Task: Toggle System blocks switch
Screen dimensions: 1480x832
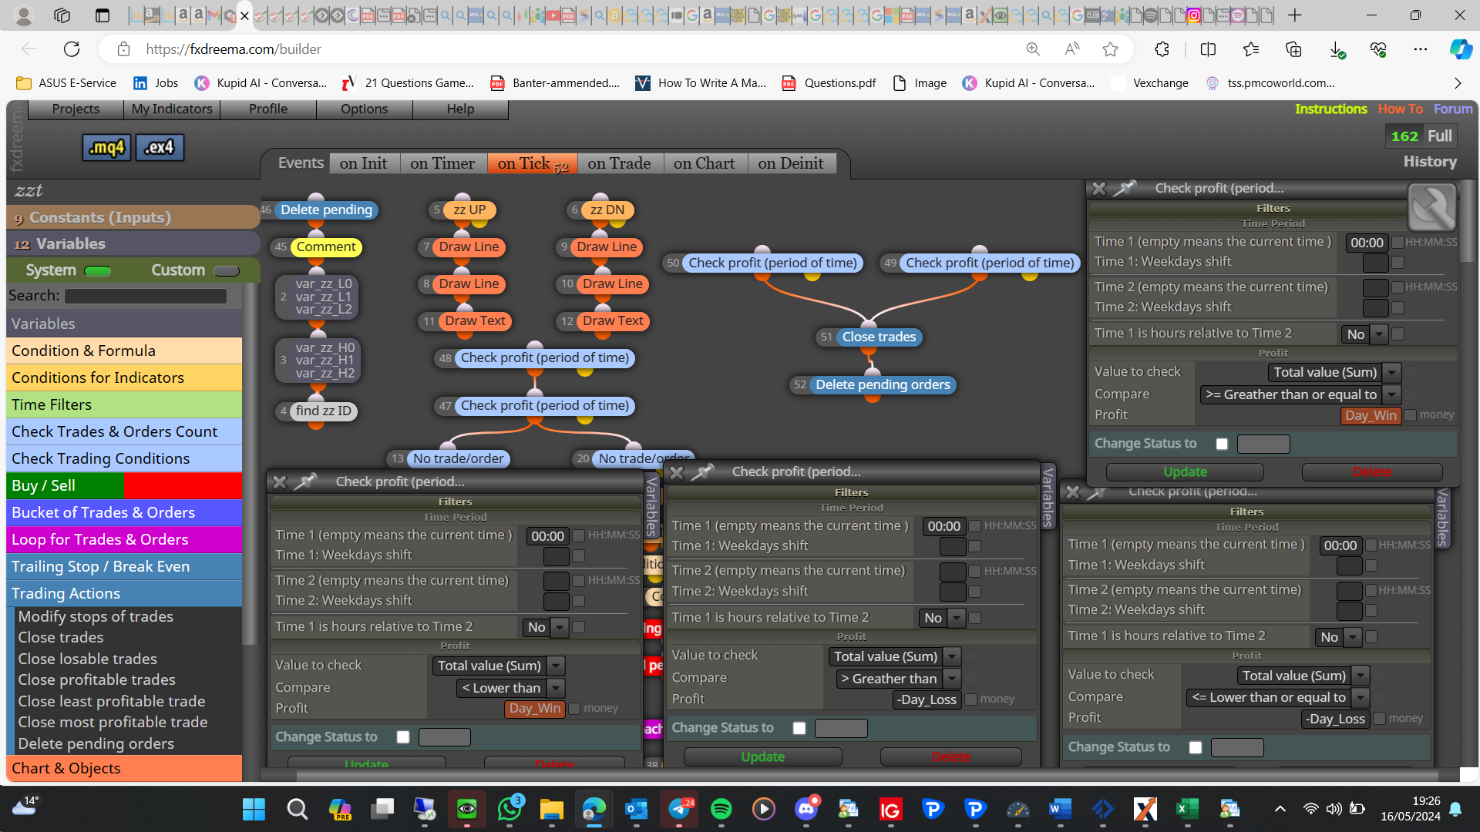Action: [x=97, y=271]
